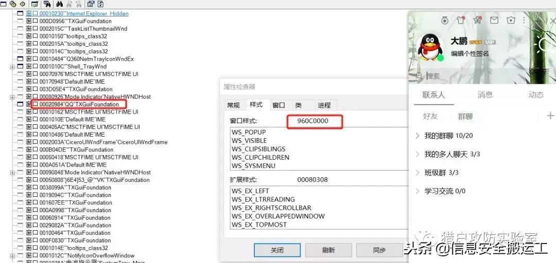Image resolution: width=556 pixels, height=263 pixels.
Task: Open the vertical dots menu in QQ header
Action: (x=524, y=20)
